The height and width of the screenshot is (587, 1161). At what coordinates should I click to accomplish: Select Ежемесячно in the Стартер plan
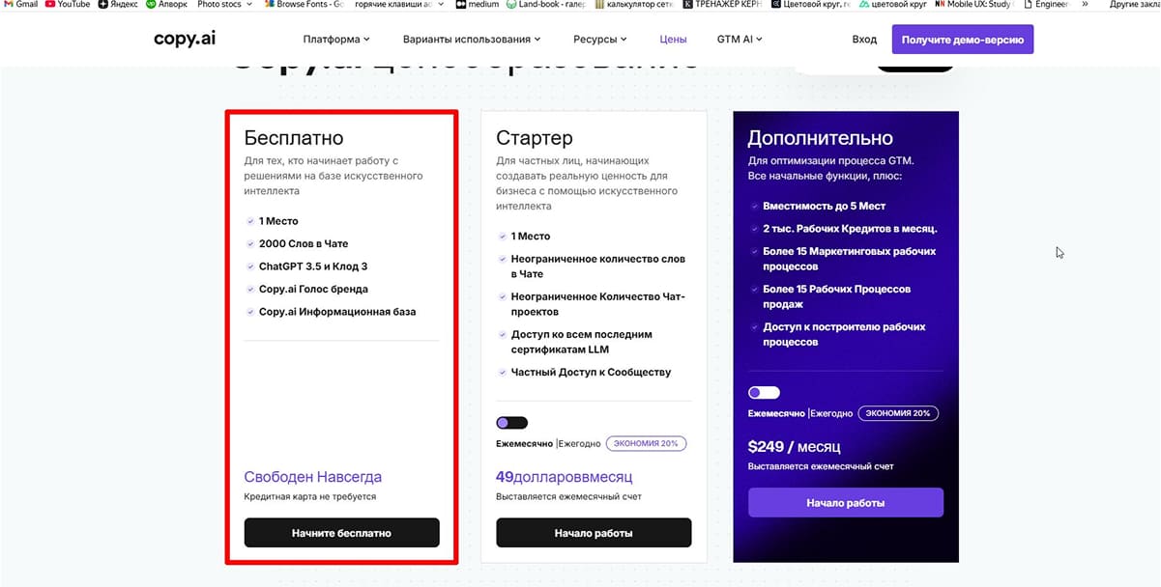click(x=525, y=444)
